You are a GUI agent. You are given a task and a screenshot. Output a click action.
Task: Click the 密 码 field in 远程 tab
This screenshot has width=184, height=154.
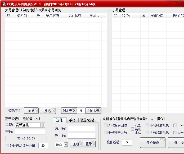point(82,136)
